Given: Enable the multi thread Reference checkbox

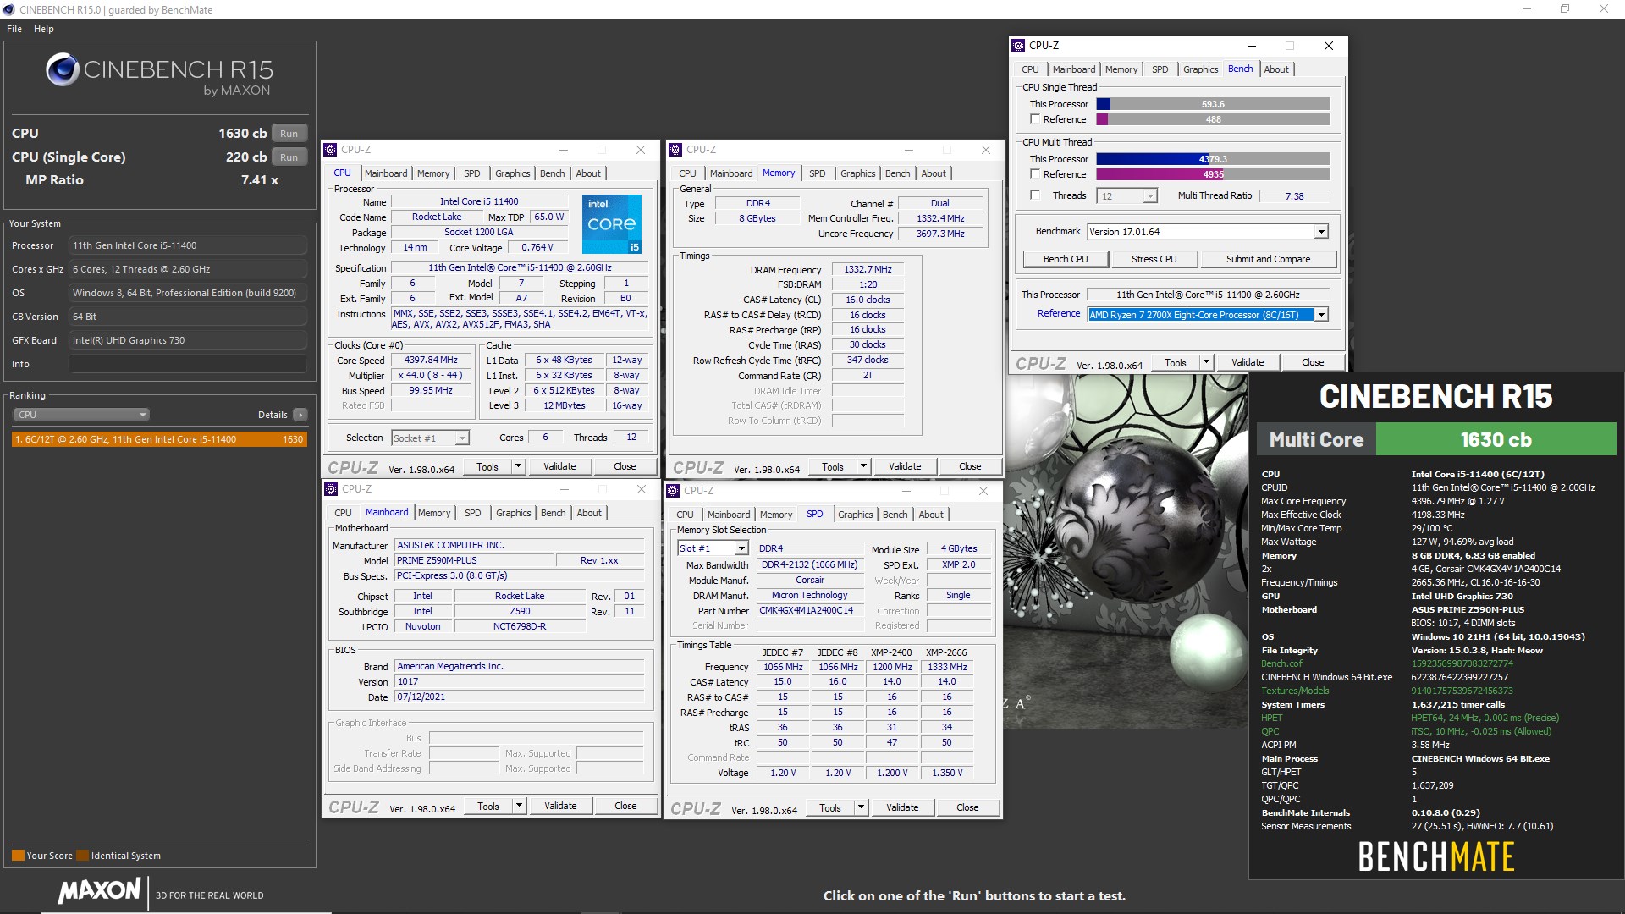Looking at the screenshot, I should click(x=1034, y=173).
